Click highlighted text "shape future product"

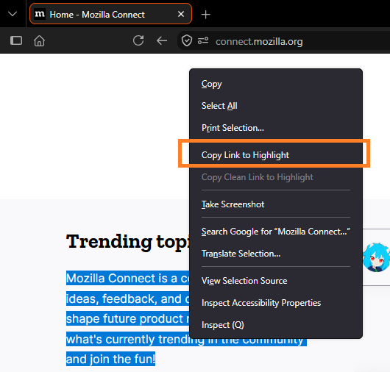pyautogui.click(x=124, y=318)
